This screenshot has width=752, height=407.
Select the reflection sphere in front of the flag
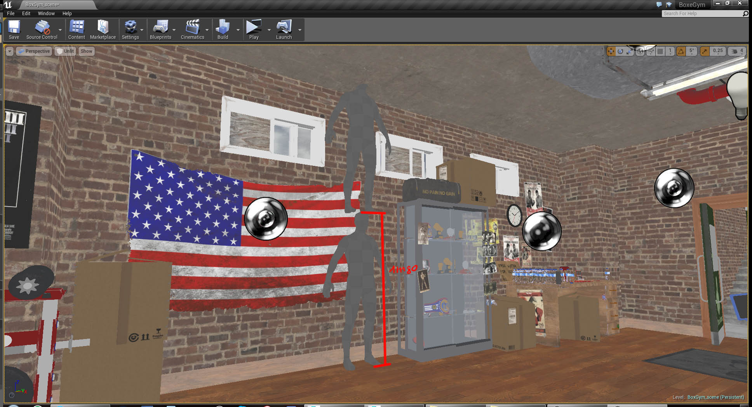point(266,218)
